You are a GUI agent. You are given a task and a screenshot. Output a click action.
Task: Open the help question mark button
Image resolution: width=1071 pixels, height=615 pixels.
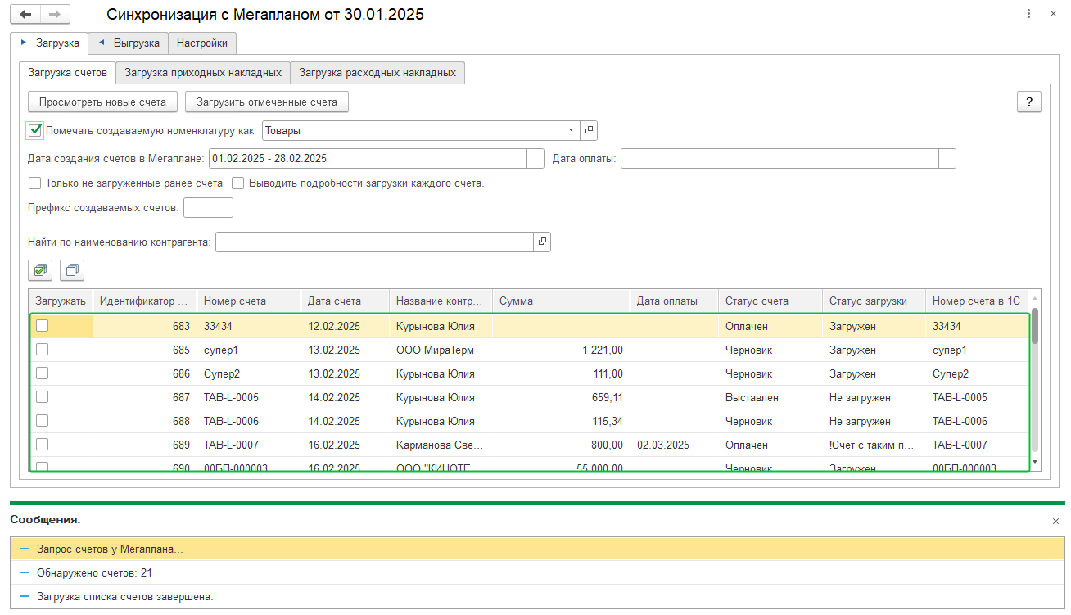pyautogui.click(x=1028, y=102)
